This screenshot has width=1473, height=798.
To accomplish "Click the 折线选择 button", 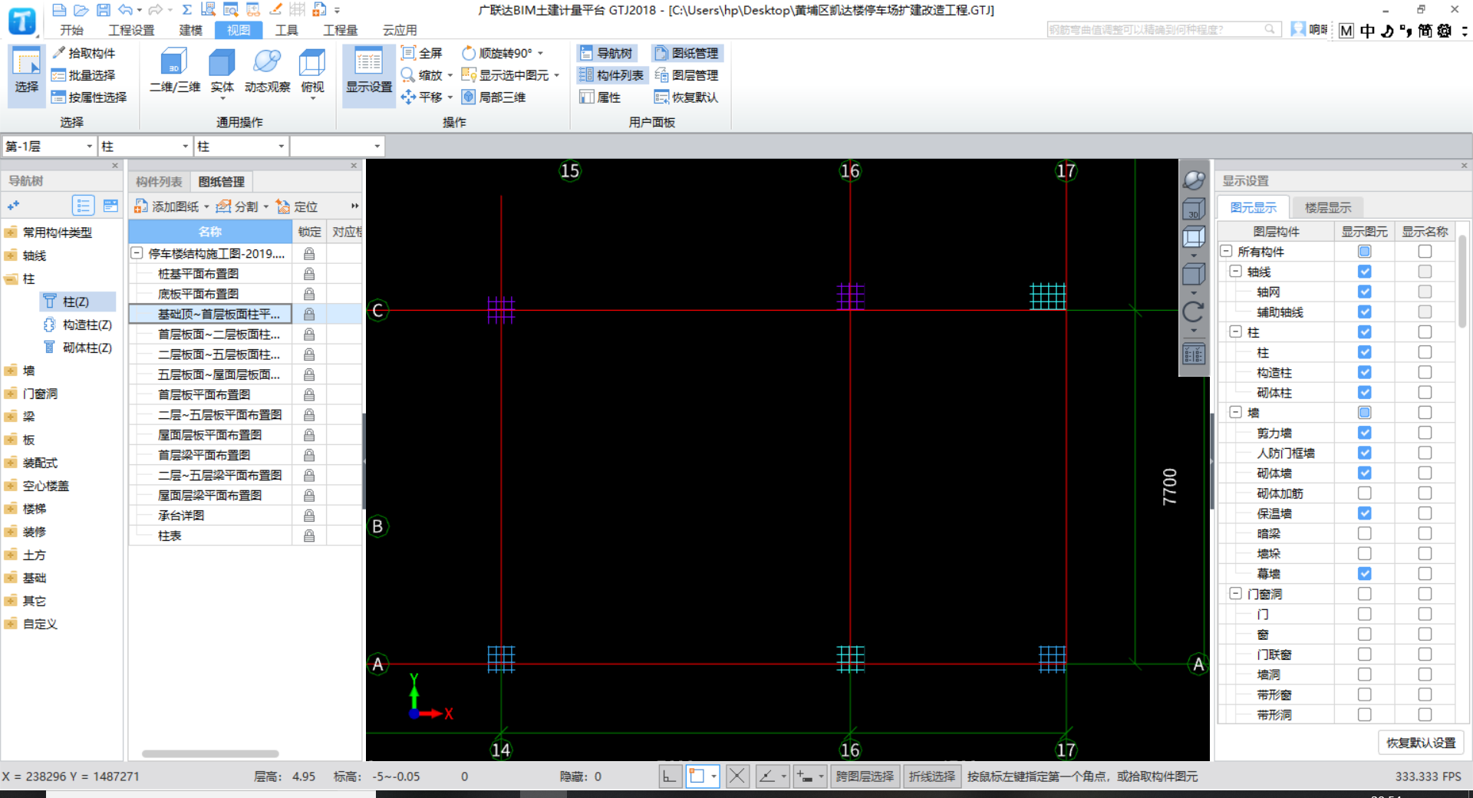I will (x=932, y=777).
